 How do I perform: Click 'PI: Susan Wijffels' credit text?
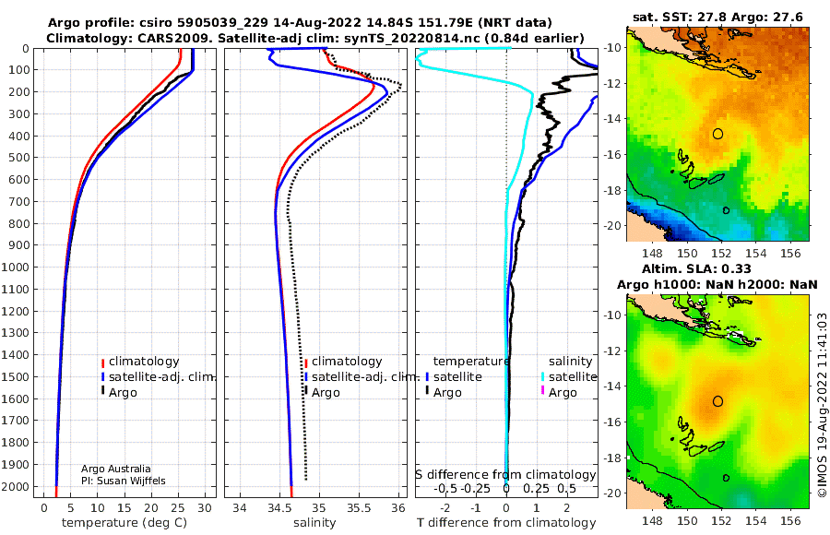point(124,481)
